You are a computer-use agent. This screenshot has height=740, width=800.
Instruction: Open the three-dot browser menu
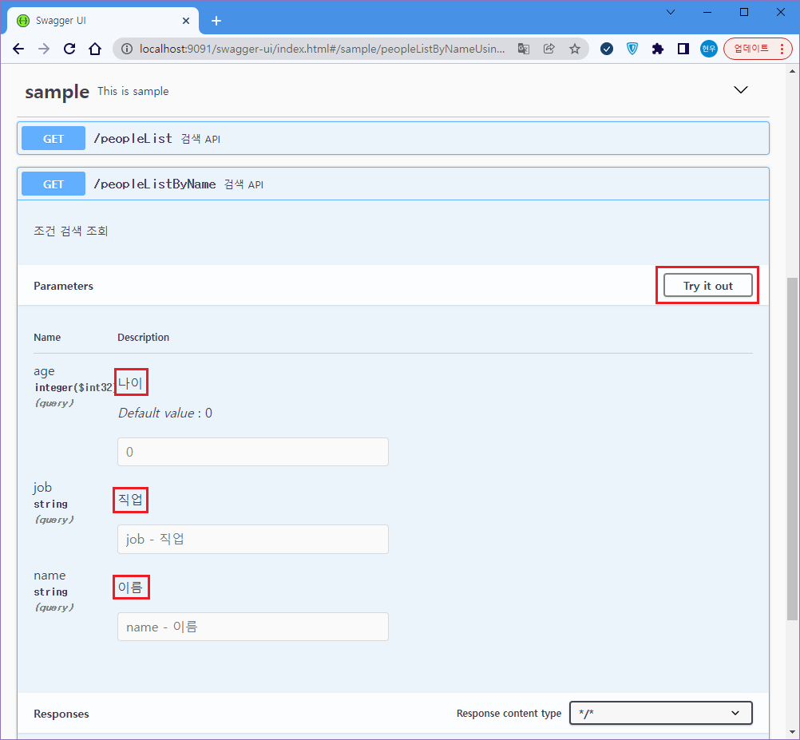[x=782, y=49]
